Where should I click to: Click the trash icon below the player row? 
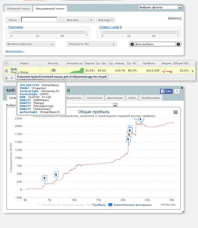pos(6,78)
